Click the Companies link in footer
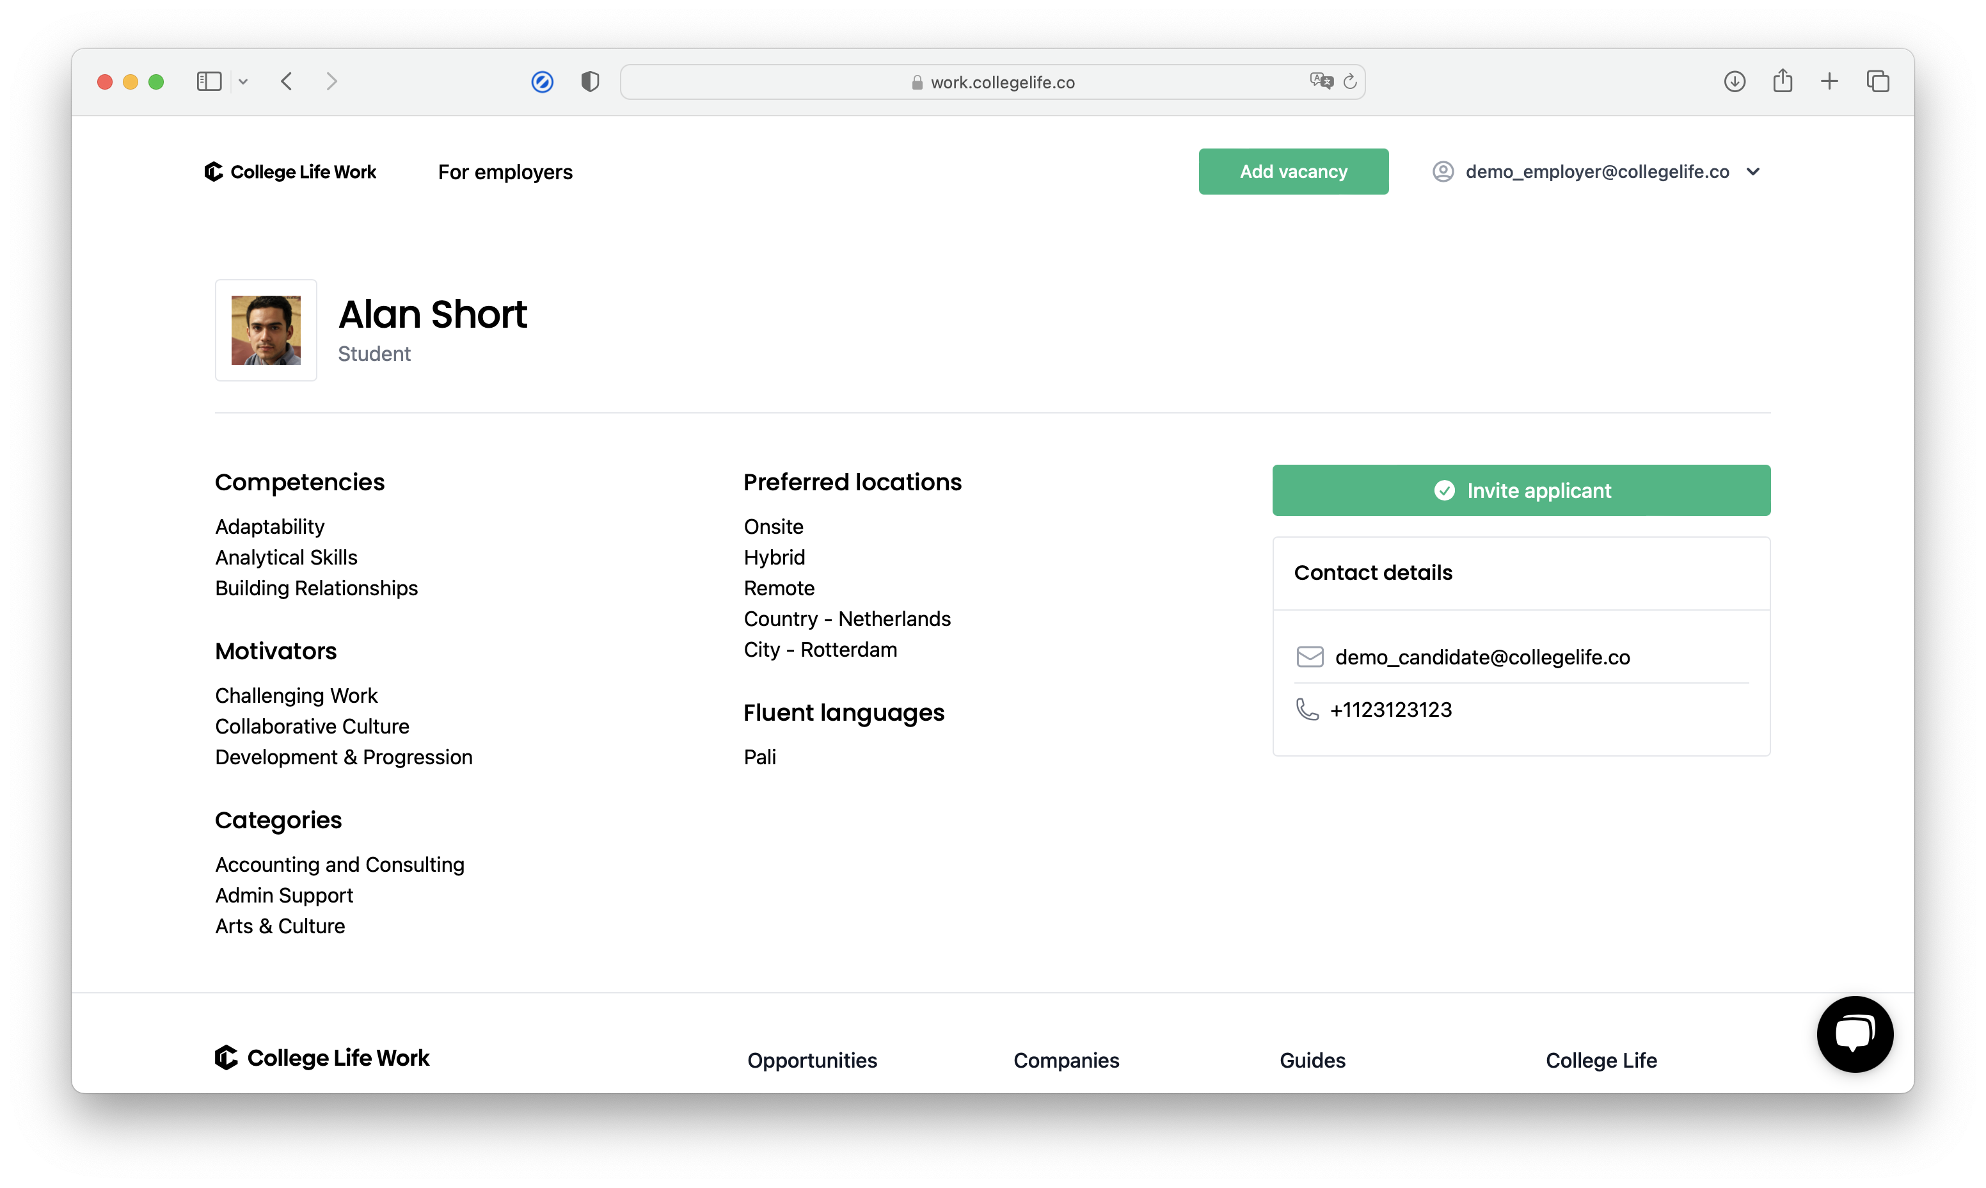Screen dimensions: 1986x1188 (1067, 1058)
